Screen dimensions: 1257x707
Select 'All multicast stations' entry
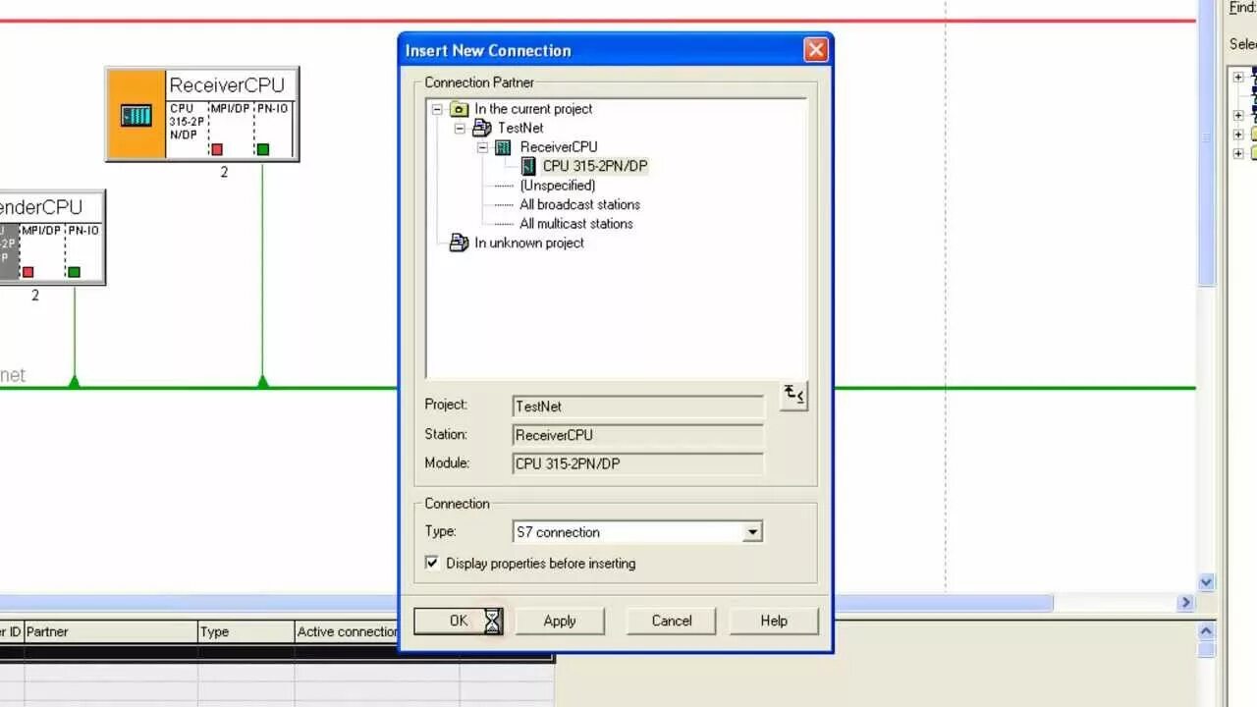pyautogui.click(x=576, y=224)
